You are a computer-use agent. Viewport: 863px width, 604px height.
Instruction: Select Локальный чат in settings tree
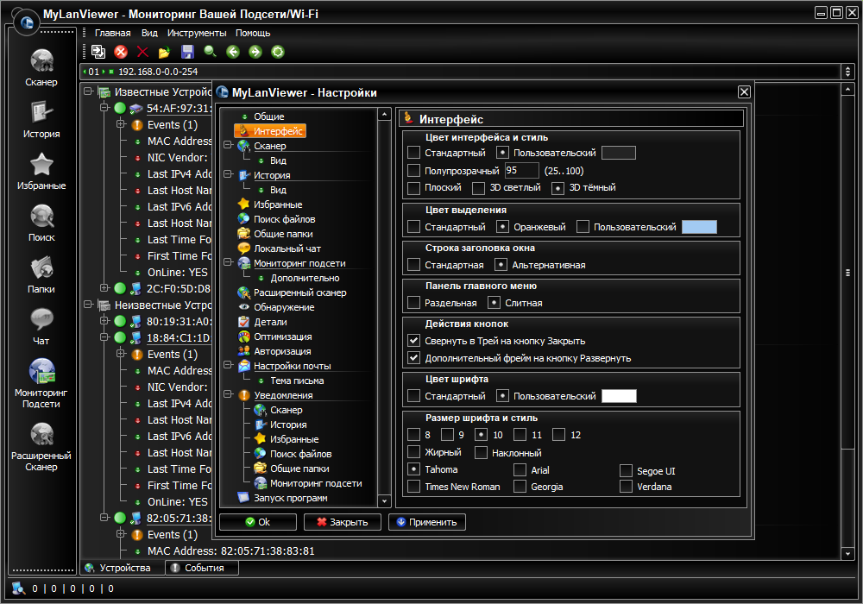(287, 249)
